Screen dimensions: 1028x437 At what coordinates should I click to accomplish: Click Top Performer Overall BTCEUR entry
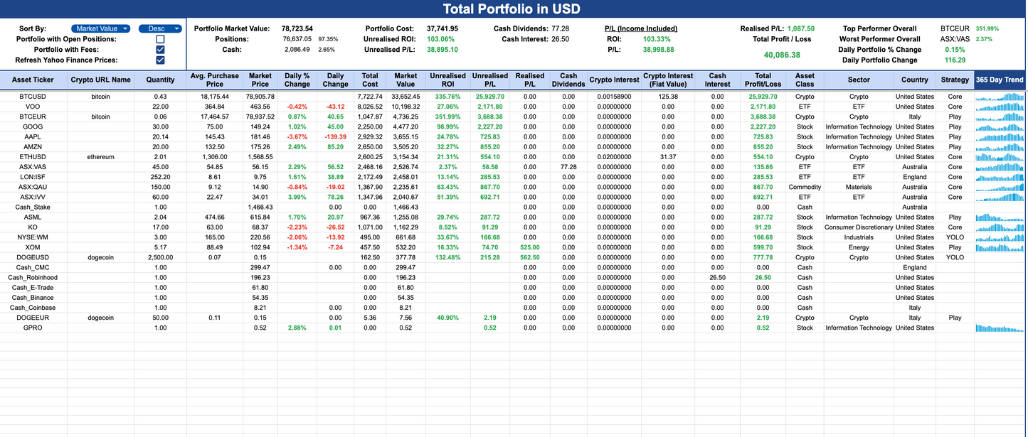click(x=955, y=28)
